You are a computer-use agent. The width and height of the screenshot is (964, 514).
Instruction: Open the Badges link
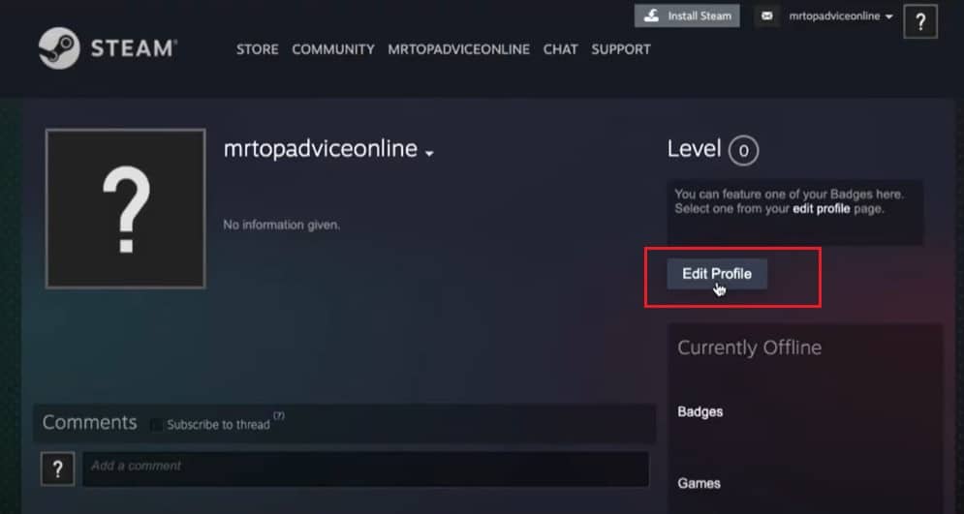pyautogui.click(x=700, y=412)
